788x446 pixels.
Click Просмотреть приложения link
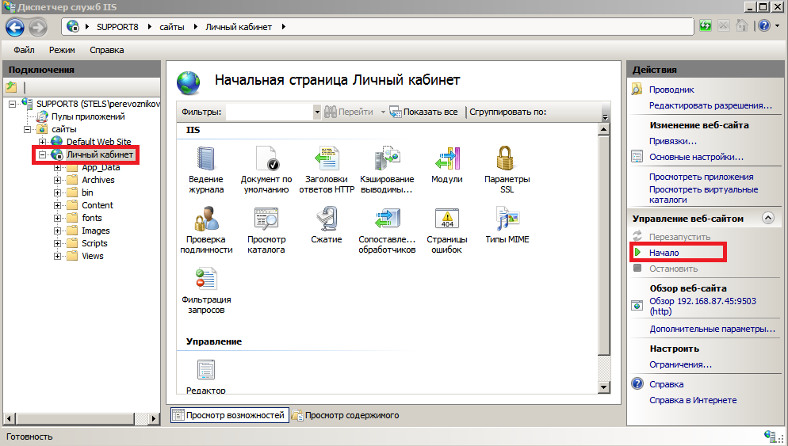[701, 177]
